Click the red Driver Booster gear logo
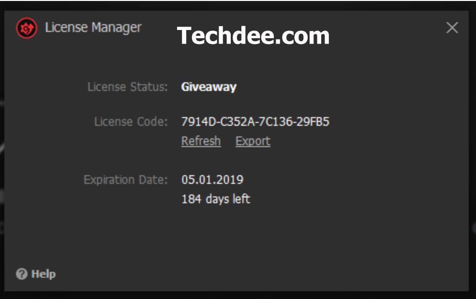Screen dimensions: 476x299 coord(26,29)
